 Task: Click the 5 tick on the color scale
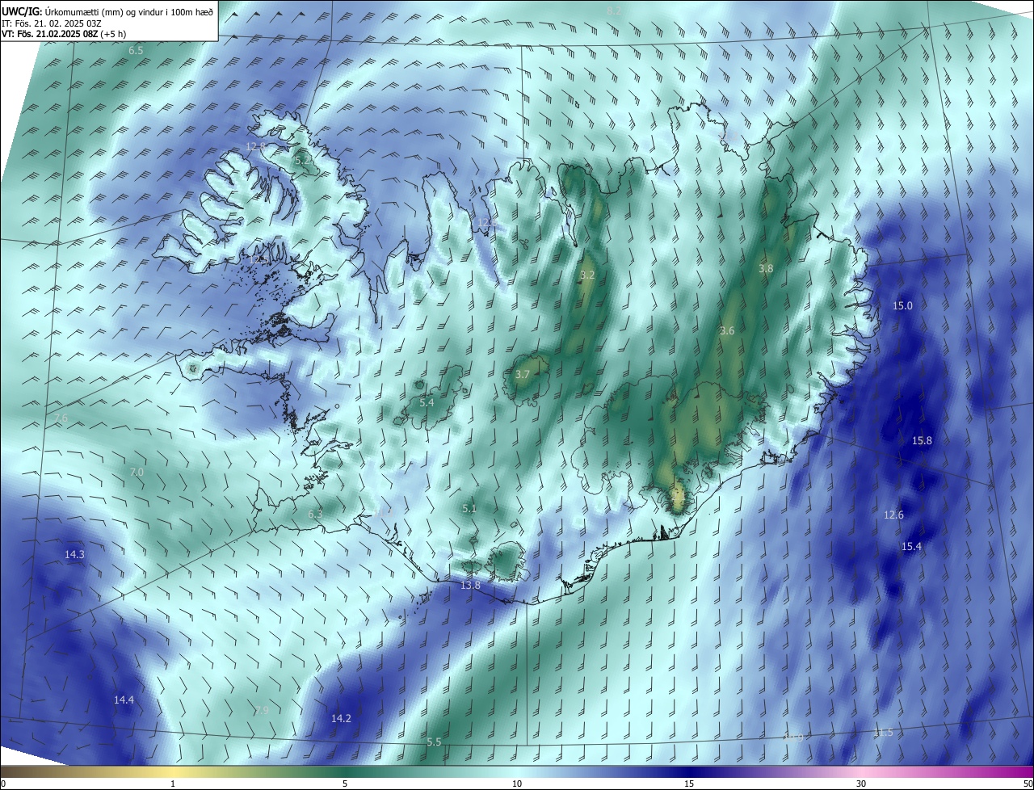tap(345, 784)
